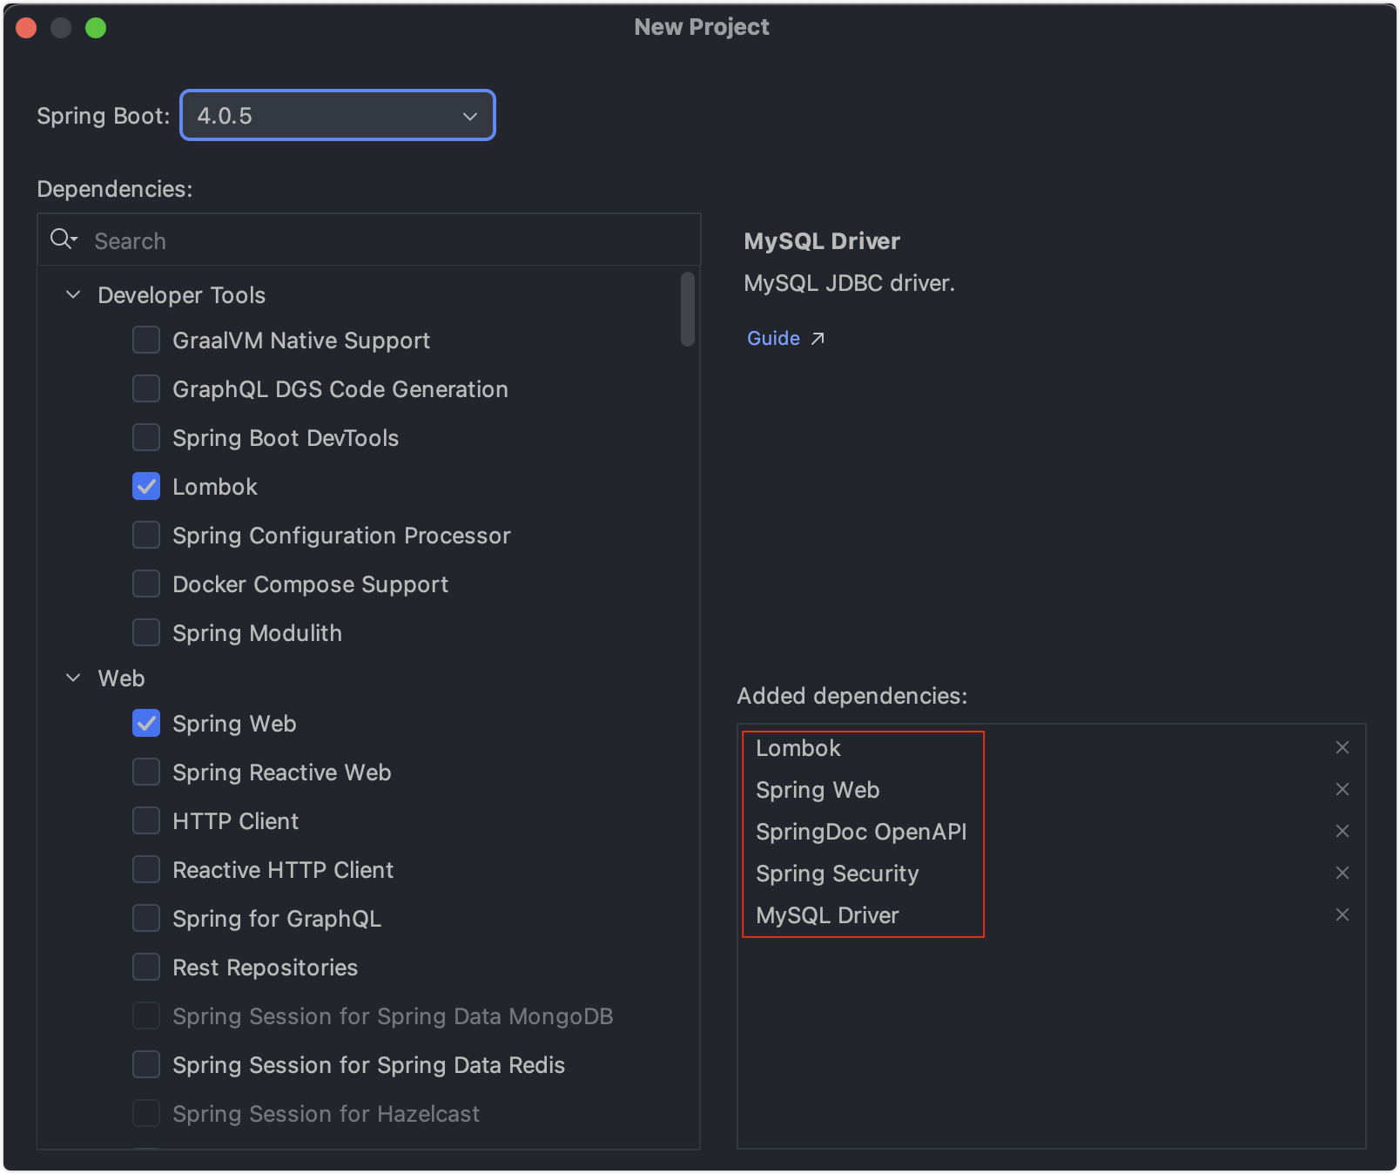Collapse the Developer Tools category
This screenshot has height=1174, width=1400.
click(x=74, y=295)
